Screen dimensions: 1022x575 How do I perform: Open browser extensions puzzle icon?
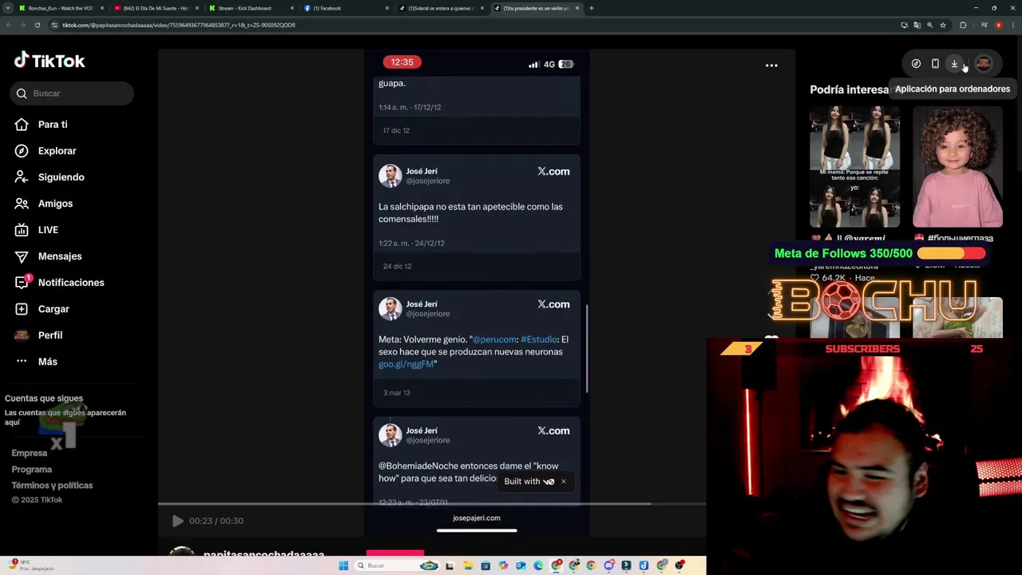pos(963,25)
